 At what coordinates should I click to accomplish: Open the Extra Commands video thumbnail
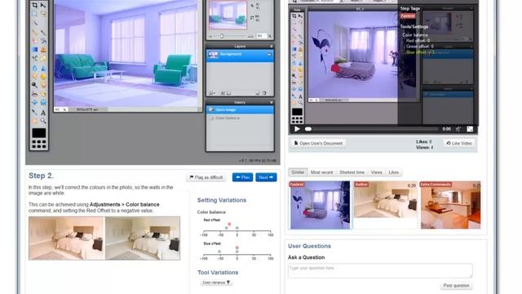coord(450,205)
